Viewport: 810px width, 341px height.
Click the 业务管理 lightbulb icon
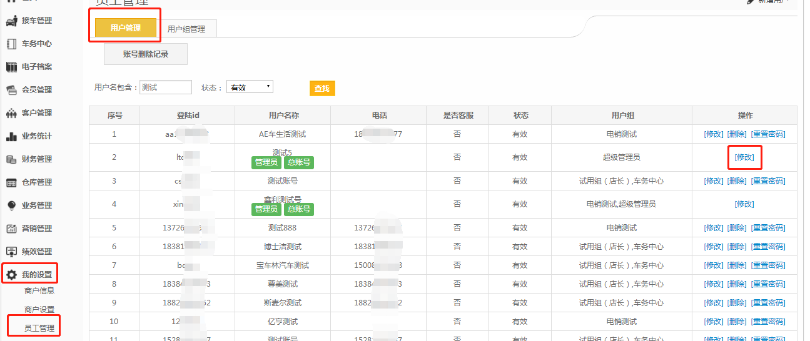(11, 205)
